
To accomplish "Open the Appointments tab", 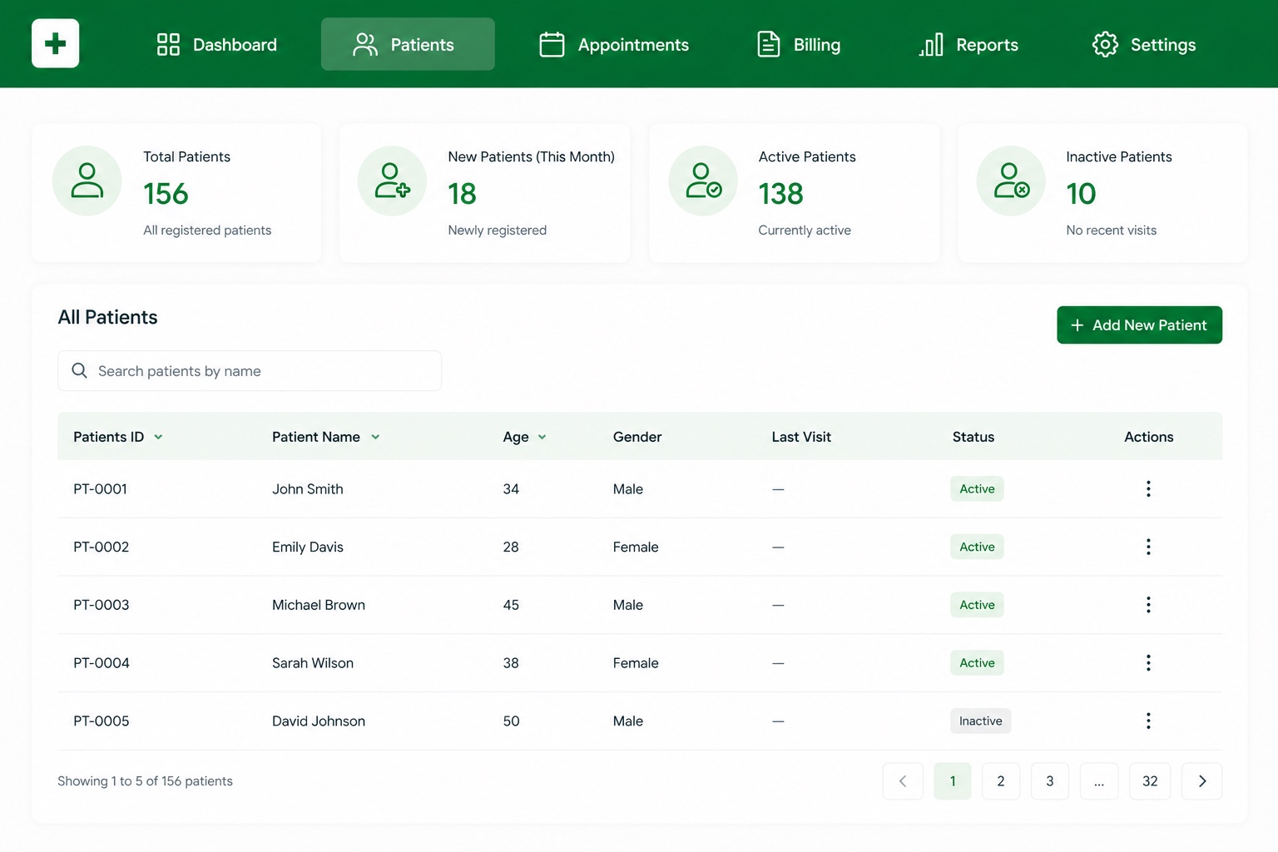I will 614,44.
